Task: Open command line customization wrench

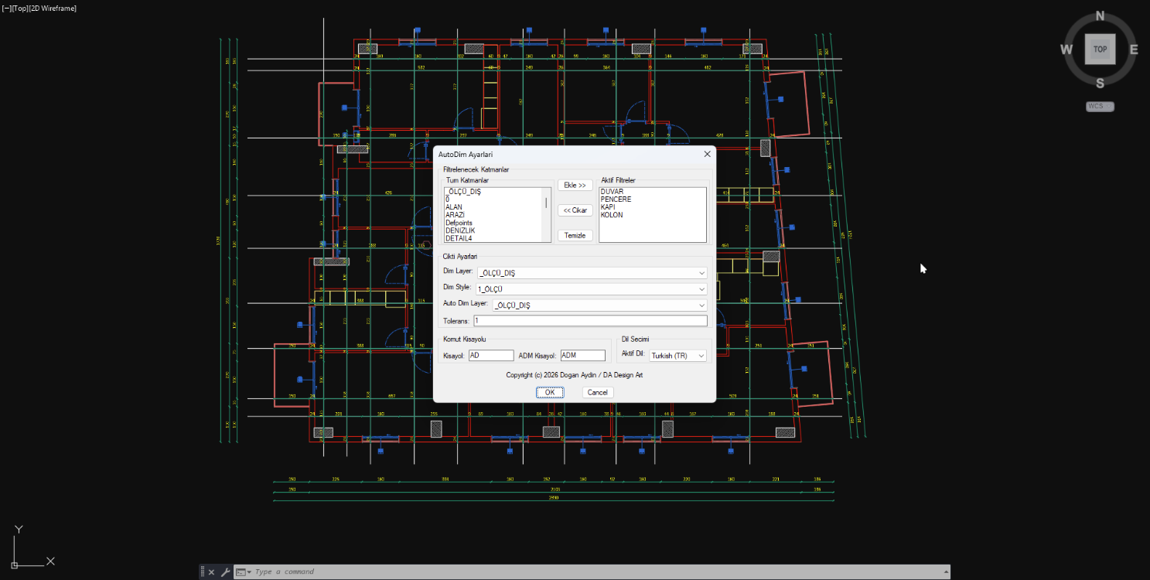Action: pyautogui.click(x=225, y=572)
